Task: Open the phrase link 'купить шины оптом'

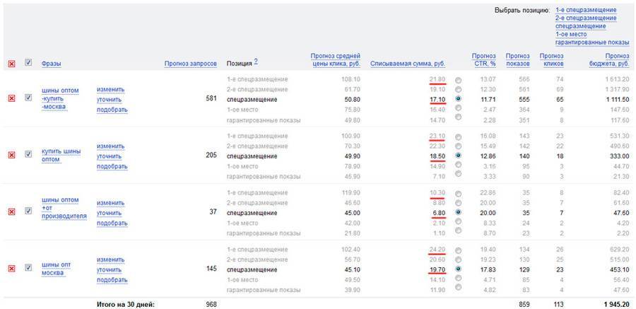Action: (61, 155)
